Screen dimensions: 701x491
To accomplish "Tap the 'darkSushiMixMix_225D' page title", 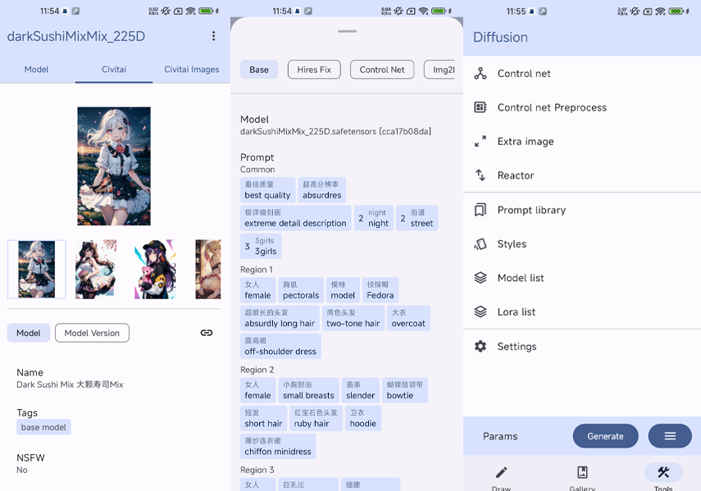I will (76, 36).
